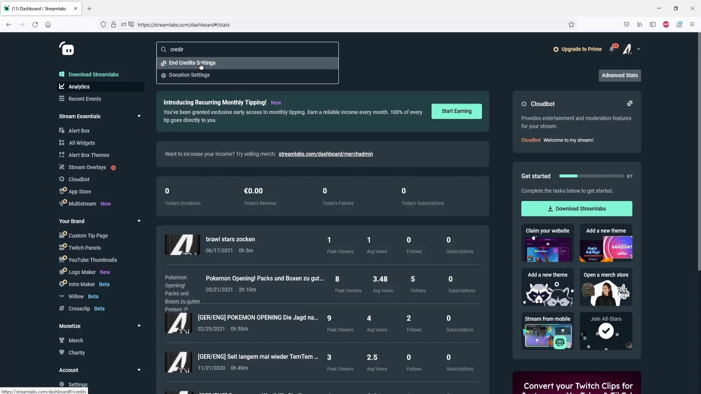The image size is (701, 394).
Task: Click the All Widgets grid icon
Action: click(x=62, y=143)
